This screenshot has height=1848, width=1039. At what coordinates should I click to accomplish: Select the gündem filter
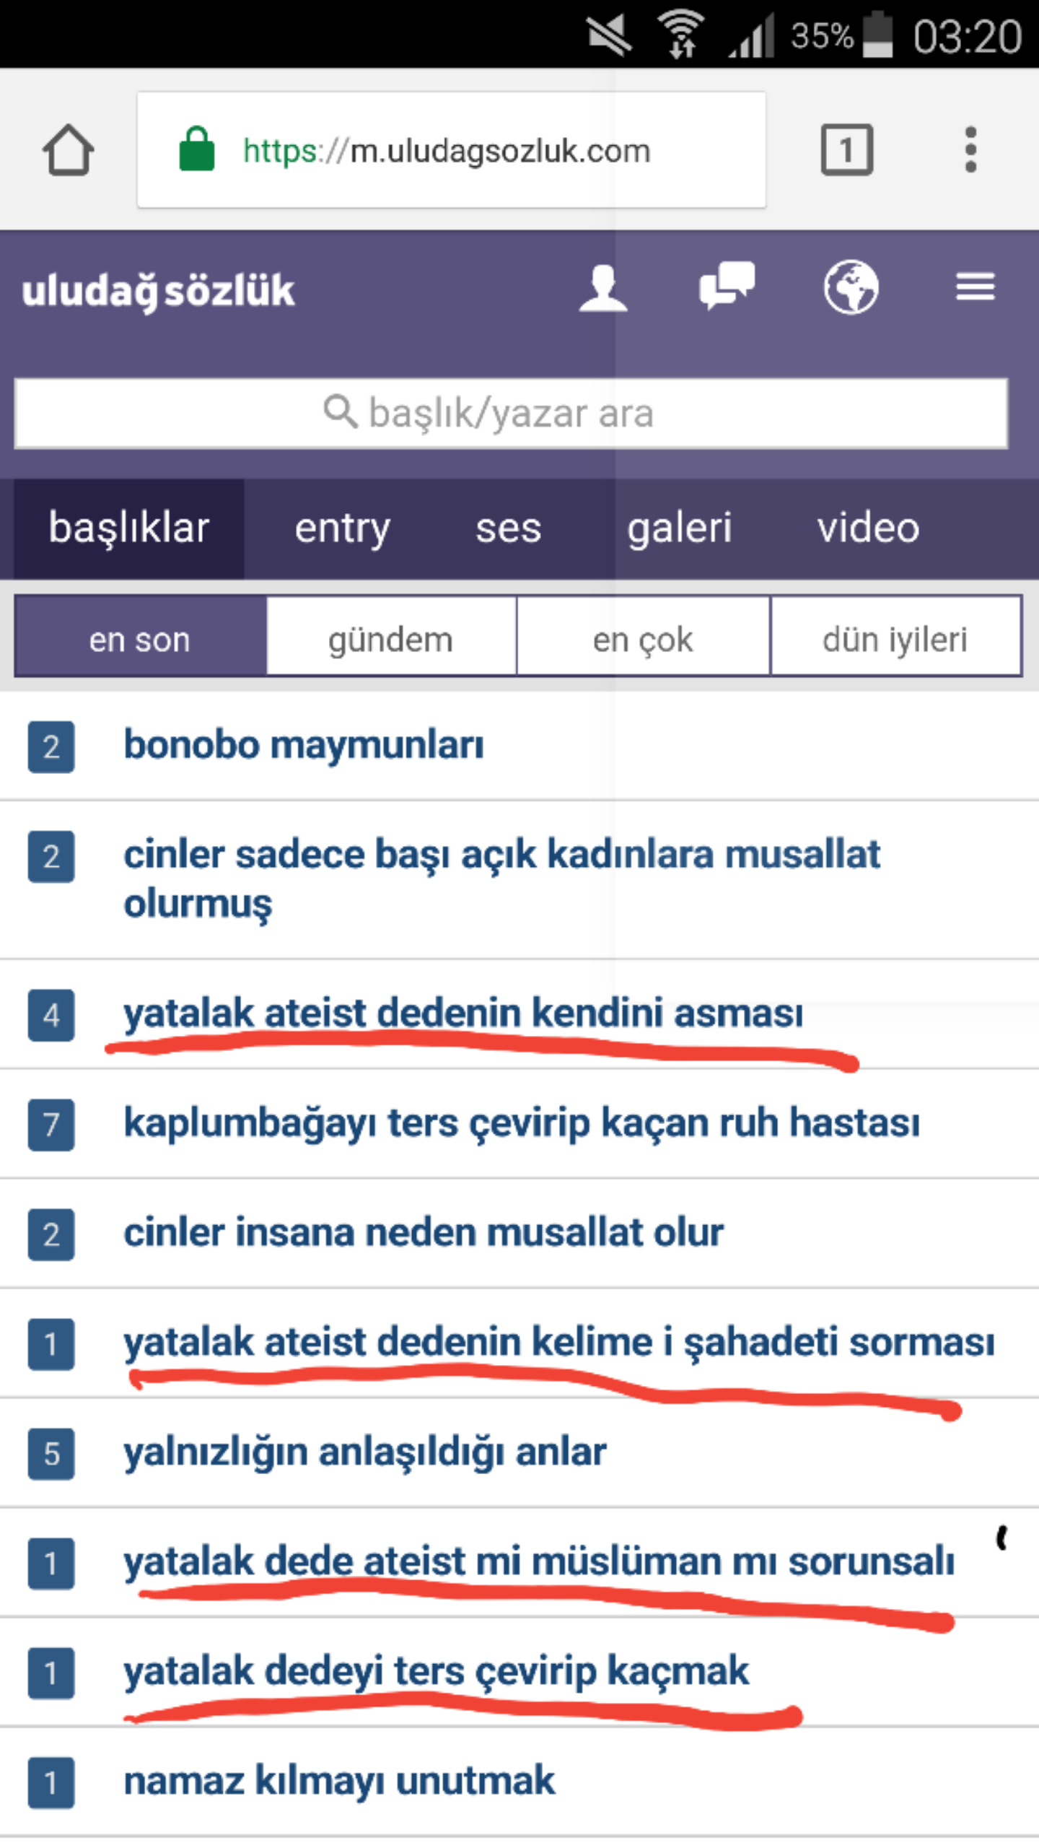pyautogui.click(x=390, y=640)
